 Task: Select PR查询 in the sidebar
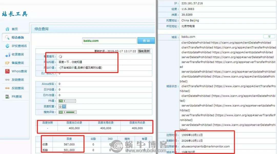17,97
